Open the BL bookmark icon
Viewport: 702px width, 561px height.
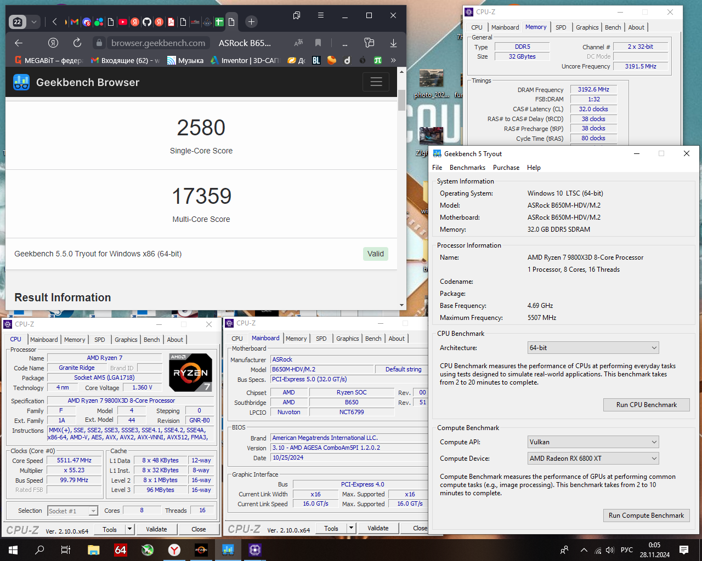(316, 60)
